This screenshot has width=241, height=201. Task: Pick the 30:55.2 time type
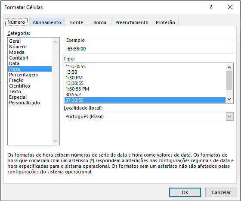pos(145,94)
